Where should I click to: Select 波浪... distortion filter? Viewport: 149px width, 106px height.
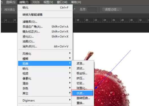click(83, 63)
